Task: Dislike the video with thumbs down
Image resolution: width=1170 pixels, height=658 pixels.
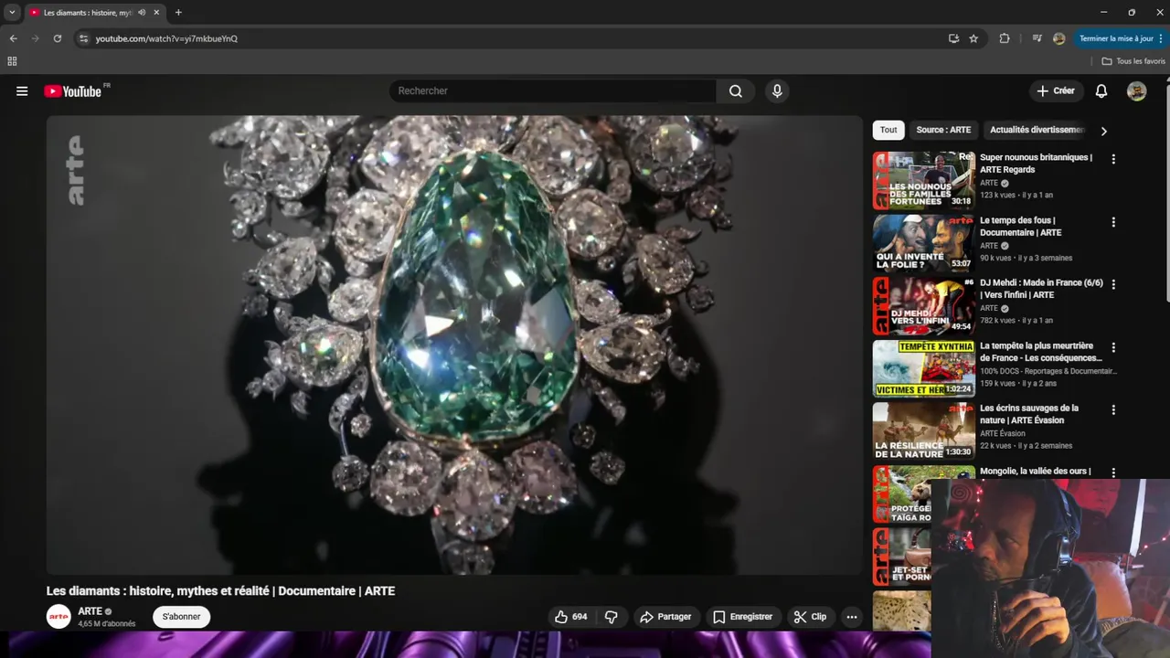Action: tap(612, 617)
